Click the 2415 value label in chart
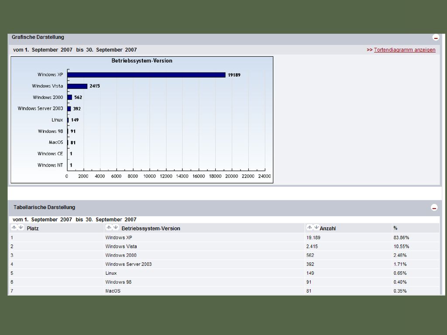The image size is (447, 335). (95, 86)
